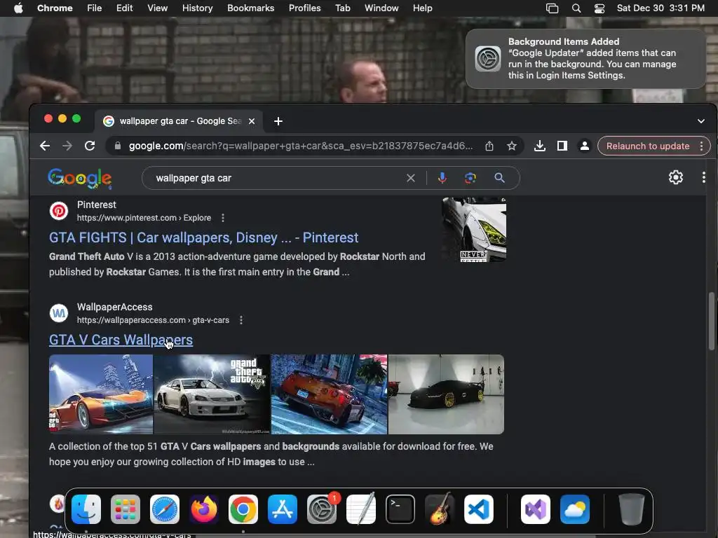
Task: Launch Firefox from the Dock
Action: coord(204,509)
